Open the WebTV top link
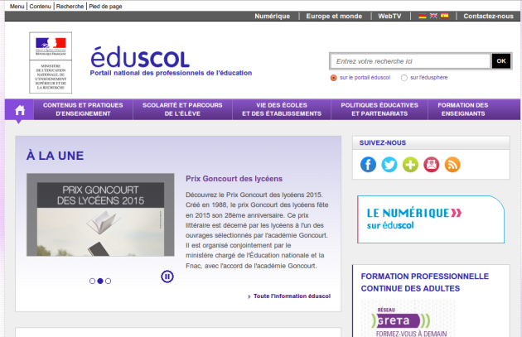This screenshot has height=337, width=522. coord(389,16)
